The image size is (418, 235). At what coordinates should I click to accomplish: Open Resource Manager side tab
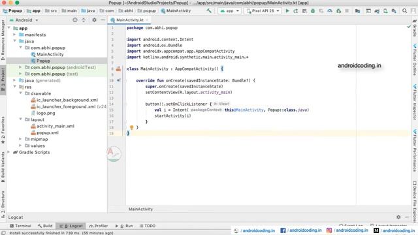3,40
